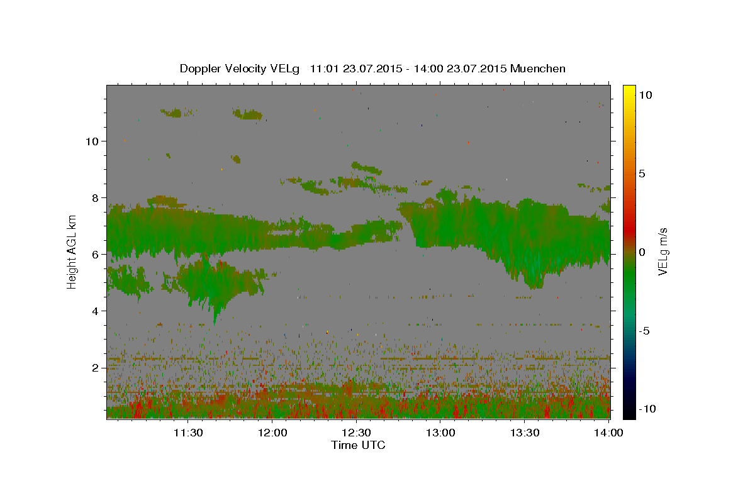The height and width of the screenshot is (503, 755).
Task: Click the yellow top of the colorbar
Action: (x=629, y=93)
